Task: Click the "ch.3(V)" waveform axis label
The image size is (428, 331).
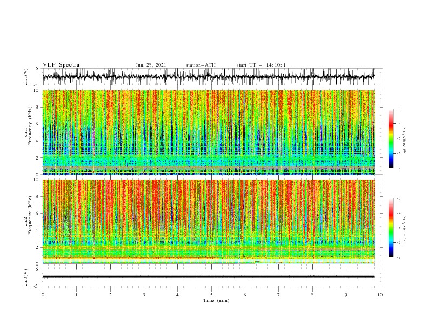Action: (26, 277)
